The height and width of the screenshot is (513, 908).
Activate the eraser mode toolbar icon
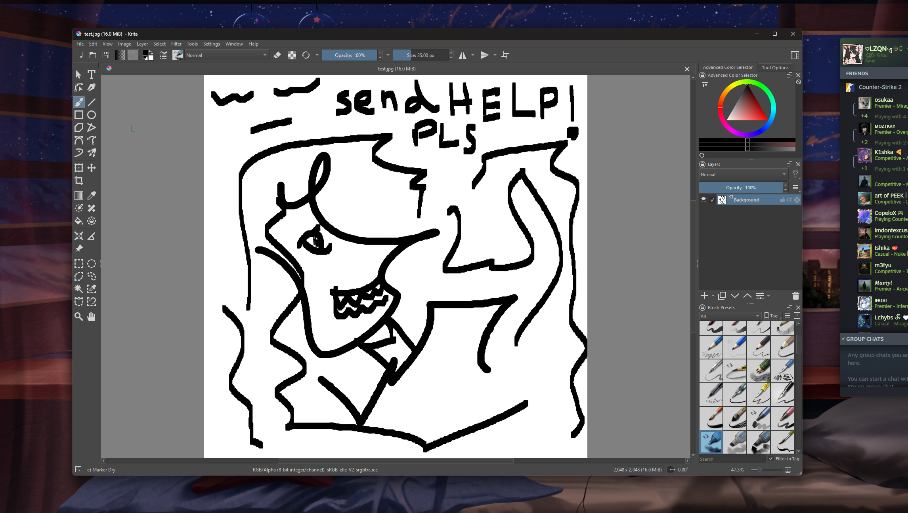(277, 55)
